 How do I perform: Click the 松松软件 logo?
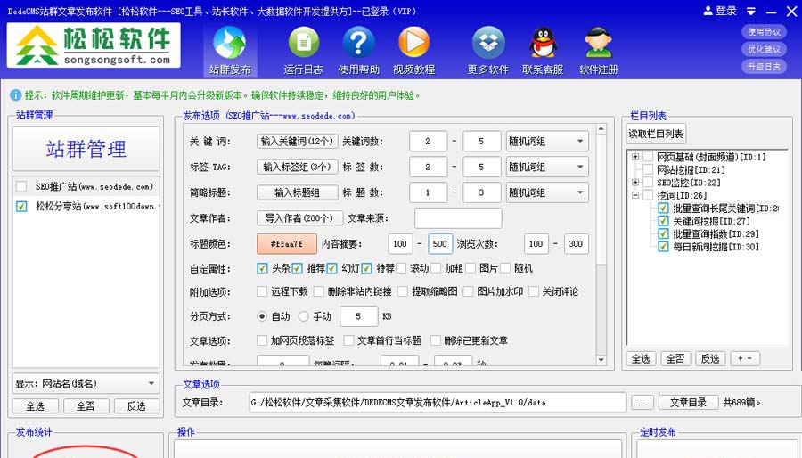pyautogui.click(x=94, y=45)
